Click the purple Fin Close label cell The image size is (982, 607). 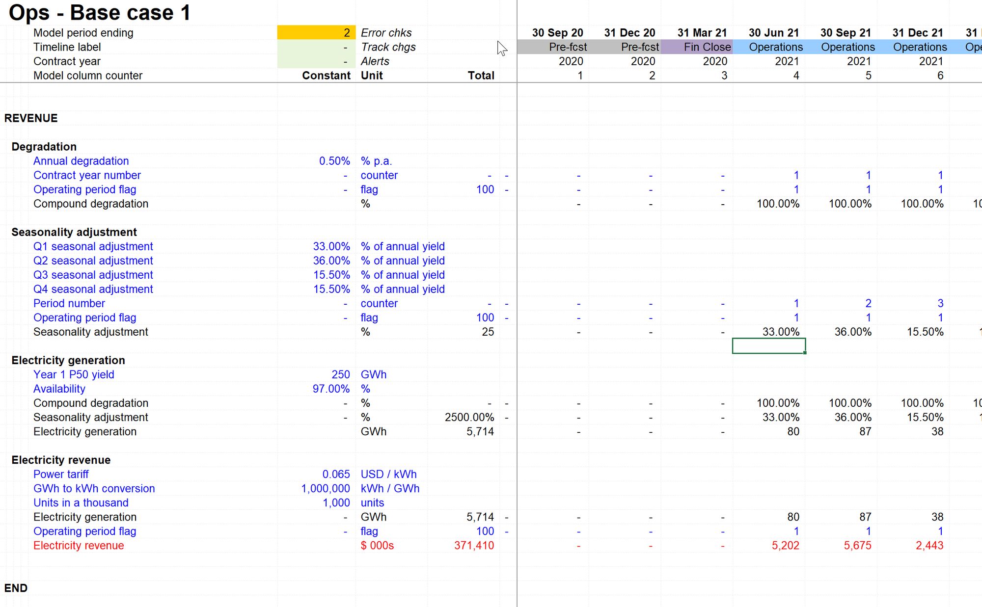click(697, 47)
